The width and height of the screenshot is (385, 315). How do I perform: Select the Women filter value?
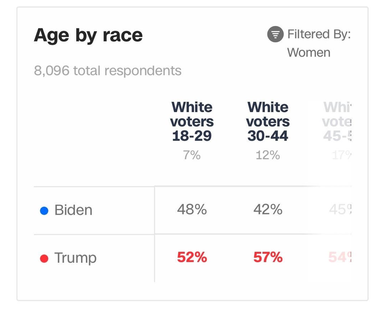pos(309,52)
